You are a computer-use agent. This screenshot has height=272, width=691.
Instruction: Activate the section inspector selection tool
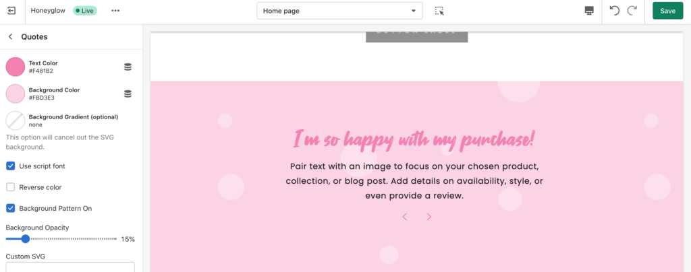coord(439,11)
